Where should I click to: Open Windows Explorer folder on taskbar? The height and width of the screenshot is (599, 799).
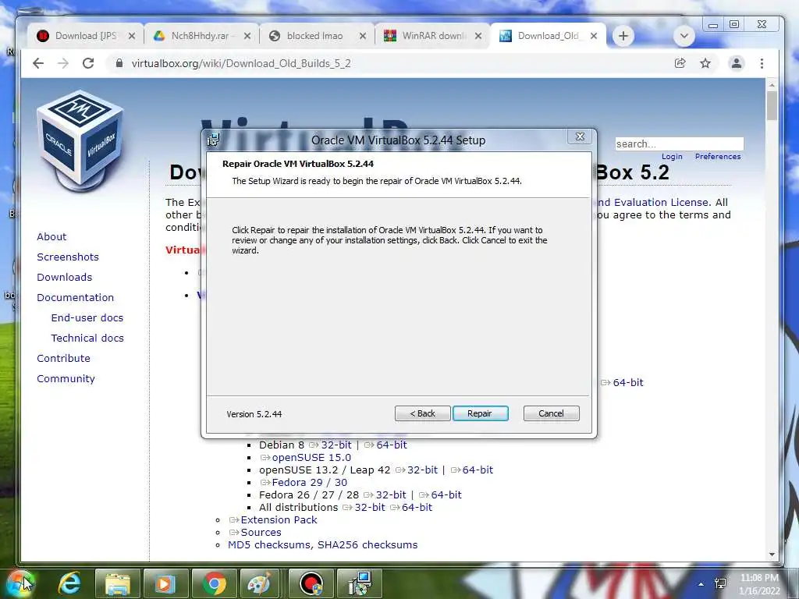pos(118,583)
